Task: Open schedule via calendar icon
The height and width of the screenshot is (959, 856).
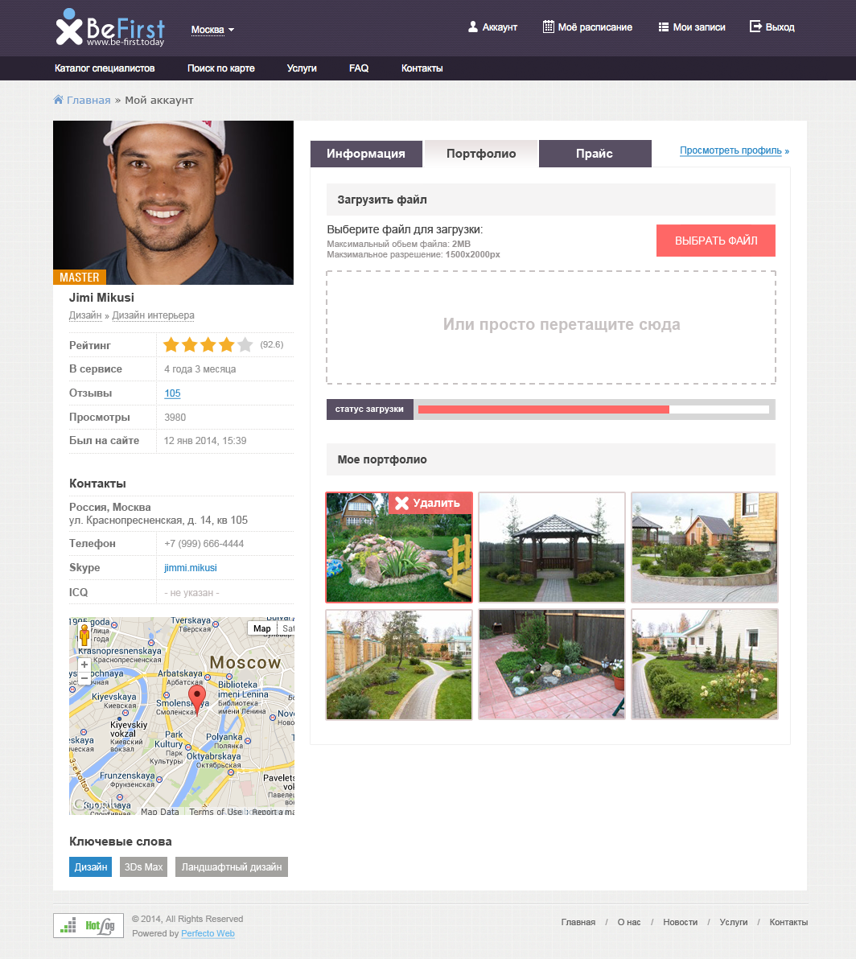Action: (549, 27)
